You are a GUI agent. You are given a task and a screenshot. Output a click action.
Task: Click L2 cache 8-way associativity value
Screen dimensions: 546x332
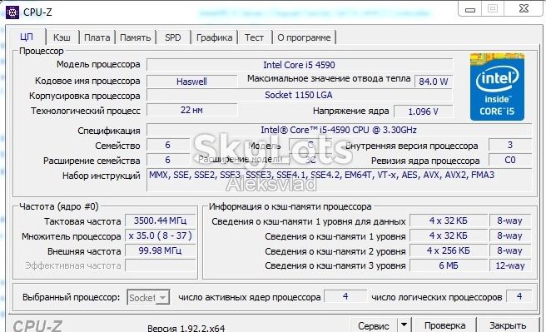(509, 250)
